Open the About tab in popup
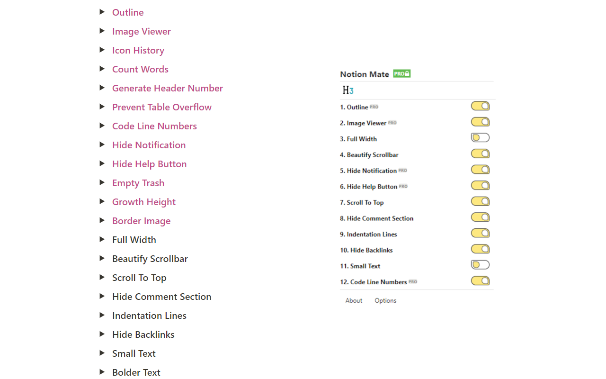 pos(354,300)
